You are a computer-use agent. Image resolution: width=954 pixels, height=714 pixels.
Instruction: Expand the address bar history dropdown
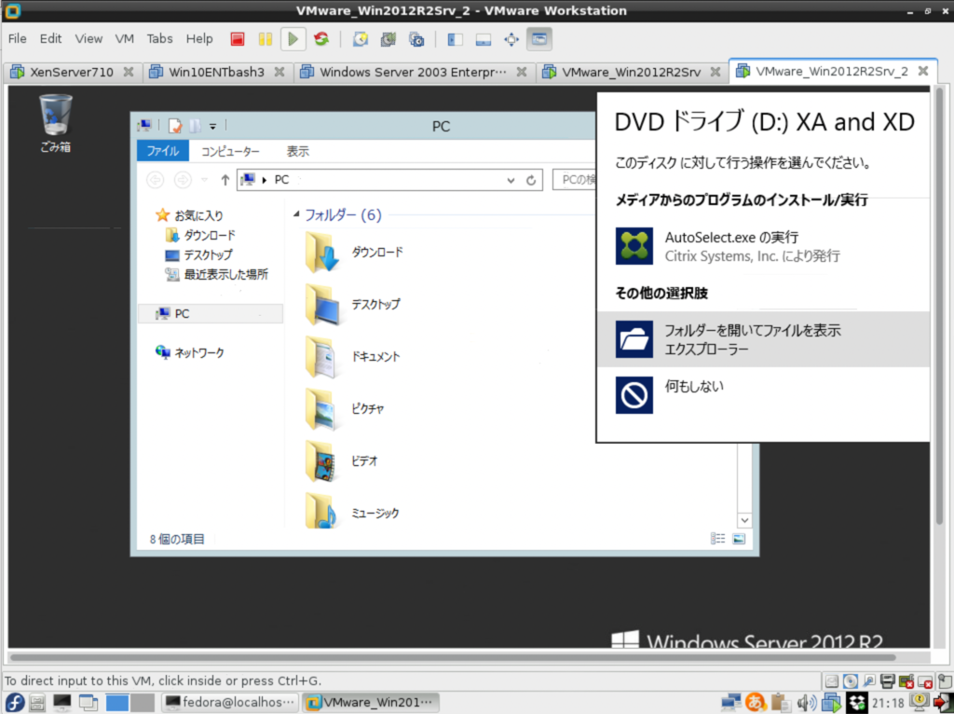(x=511, y=180)
